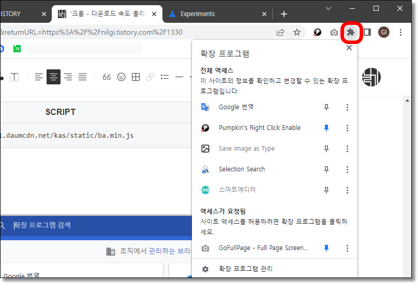Click Pumpkin's Right Click Enable extension entry

pyautogui.click(x=259, y=128)
